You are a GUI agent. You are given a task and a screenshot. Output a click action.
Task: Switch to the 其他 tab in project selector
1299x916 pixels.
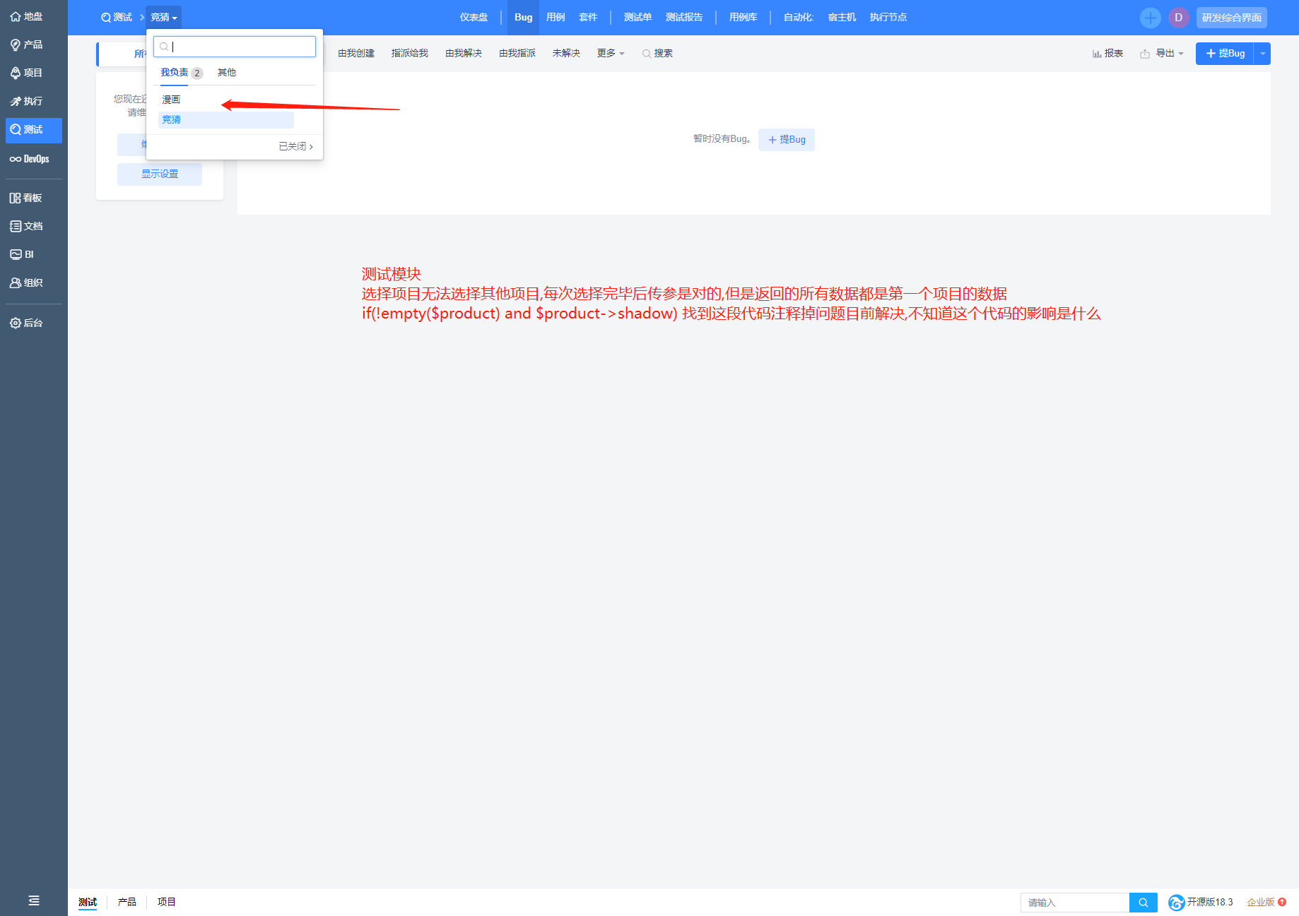[x=226, y=71]
